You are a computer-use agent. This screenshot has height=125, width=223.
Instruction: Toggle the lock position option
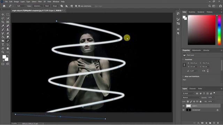click(194, 101)
